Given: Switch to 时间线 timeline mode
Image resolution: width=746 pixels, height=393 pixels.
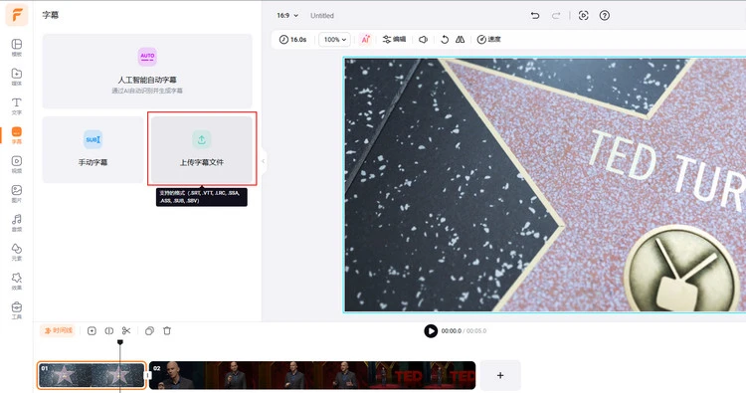Looking at the screenshot, I should coord(59,330).
